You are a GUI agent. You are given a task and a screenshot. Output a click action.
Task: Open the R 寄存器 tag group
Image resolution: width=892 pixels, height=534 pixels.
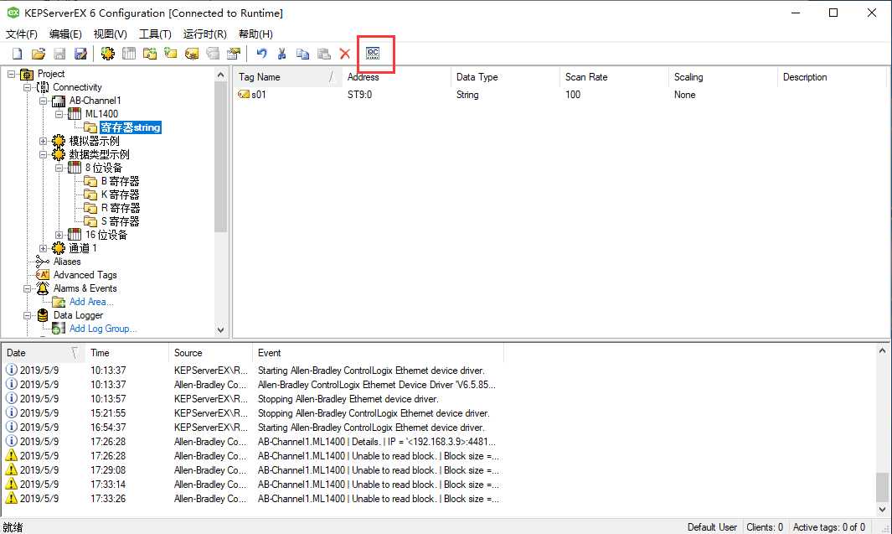(121, 208)
